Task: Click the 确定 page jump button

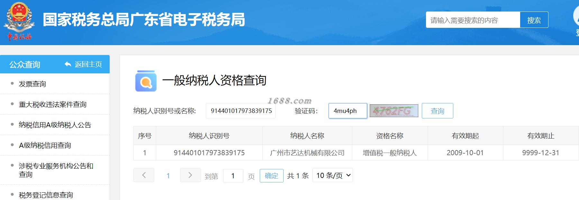Action: pyautogui.click(x=272, y=176)
